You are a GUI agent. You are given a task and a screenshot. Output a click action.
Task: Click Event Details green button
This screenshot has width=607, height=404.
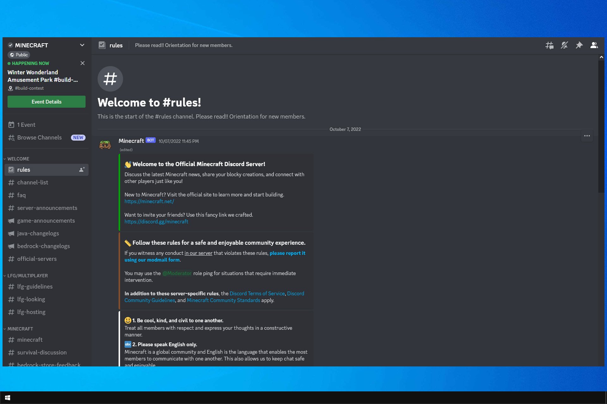tap(46, 101)
